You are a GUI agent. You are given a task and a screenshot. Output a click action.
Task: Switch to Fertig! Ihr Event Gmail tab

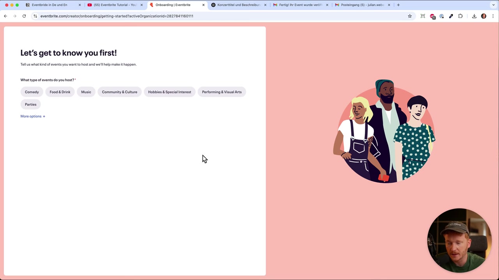pos(301,5)
